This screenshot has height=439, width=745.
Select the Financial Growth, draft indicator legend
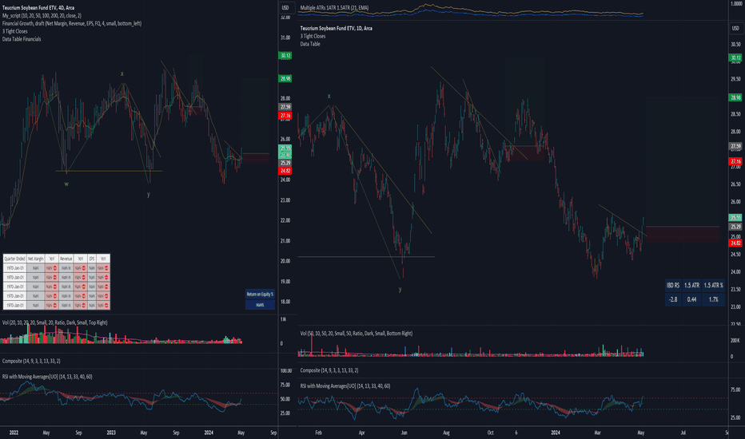[x=72, y=23]
